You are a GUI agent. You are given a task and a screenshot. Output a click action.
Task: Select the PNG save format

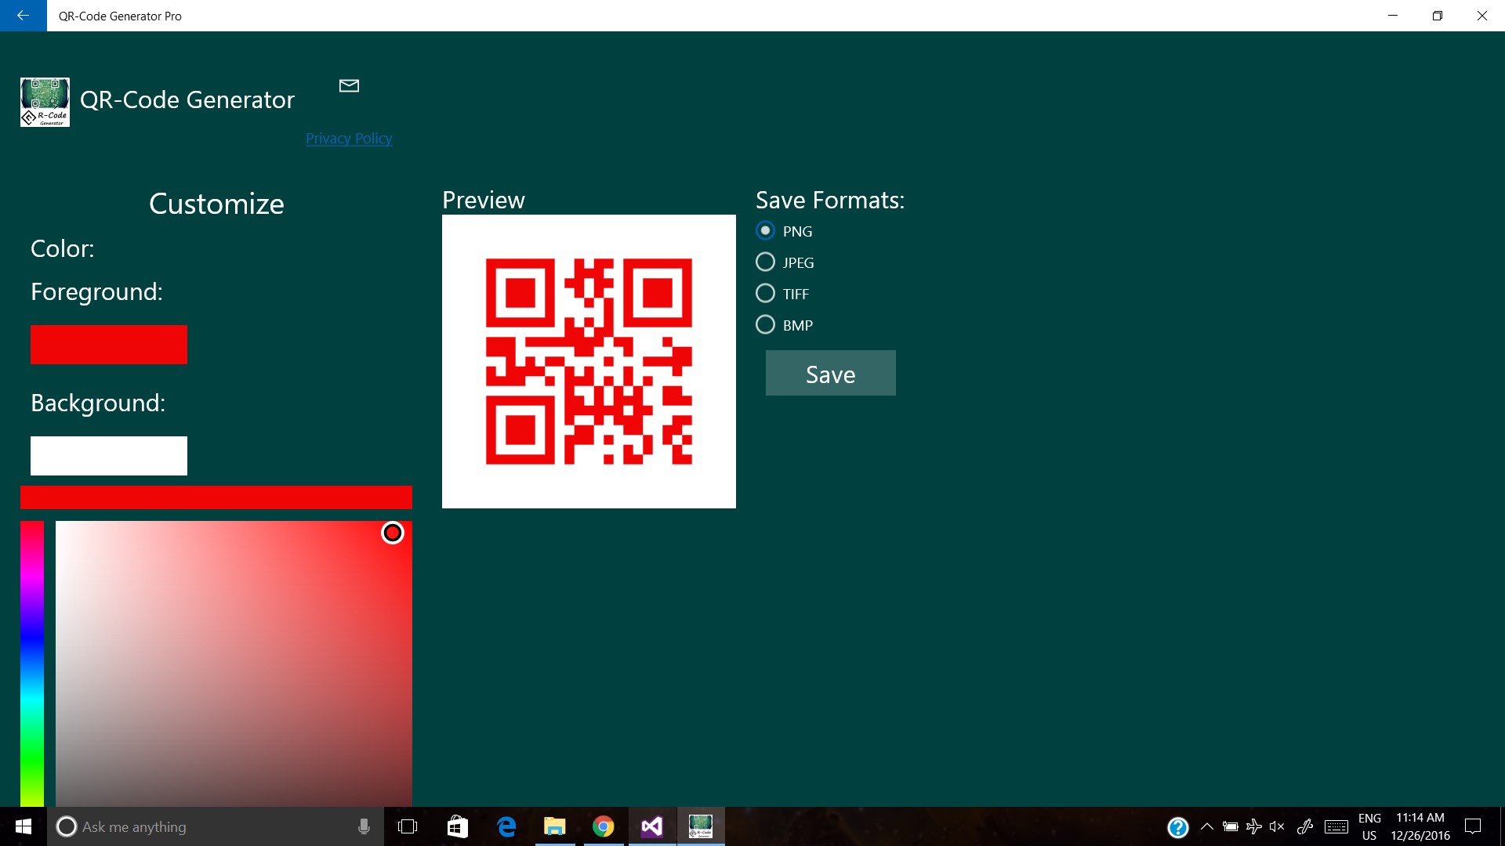tap(765, 231)
